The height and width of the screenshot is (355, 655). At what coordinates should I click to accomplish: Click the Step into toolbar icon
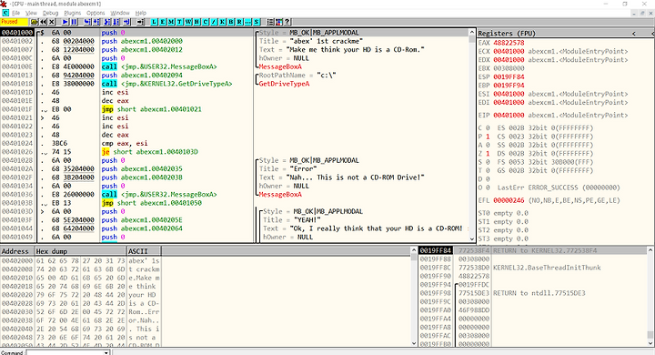click(x=87, y=22)
